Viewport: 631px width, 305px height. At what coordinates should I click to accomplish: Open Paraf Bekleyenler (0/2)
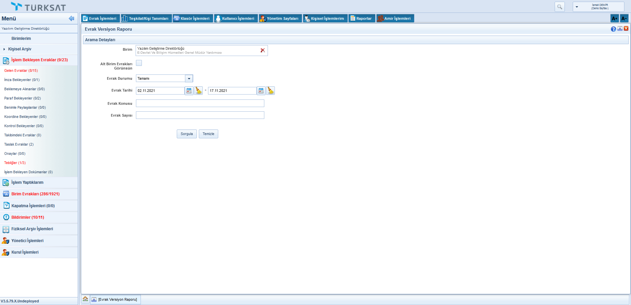[x=22, y=98]
